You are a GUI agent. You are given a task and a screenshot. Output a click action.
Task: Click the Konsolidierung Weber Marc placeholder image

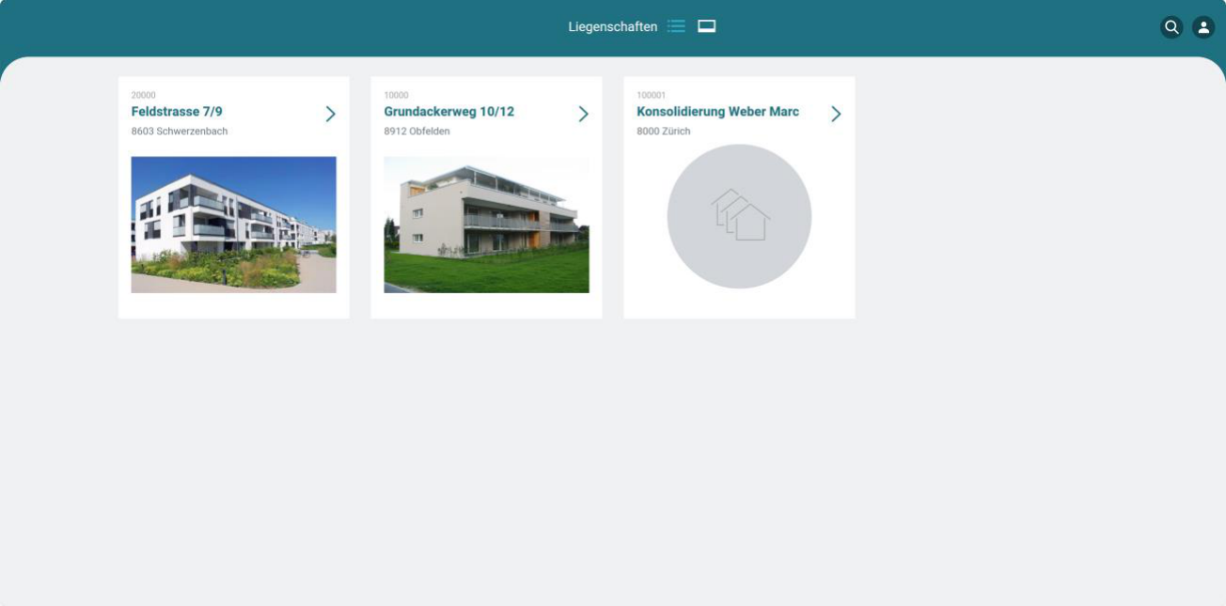pyautogui.click(x=739, y=216)
